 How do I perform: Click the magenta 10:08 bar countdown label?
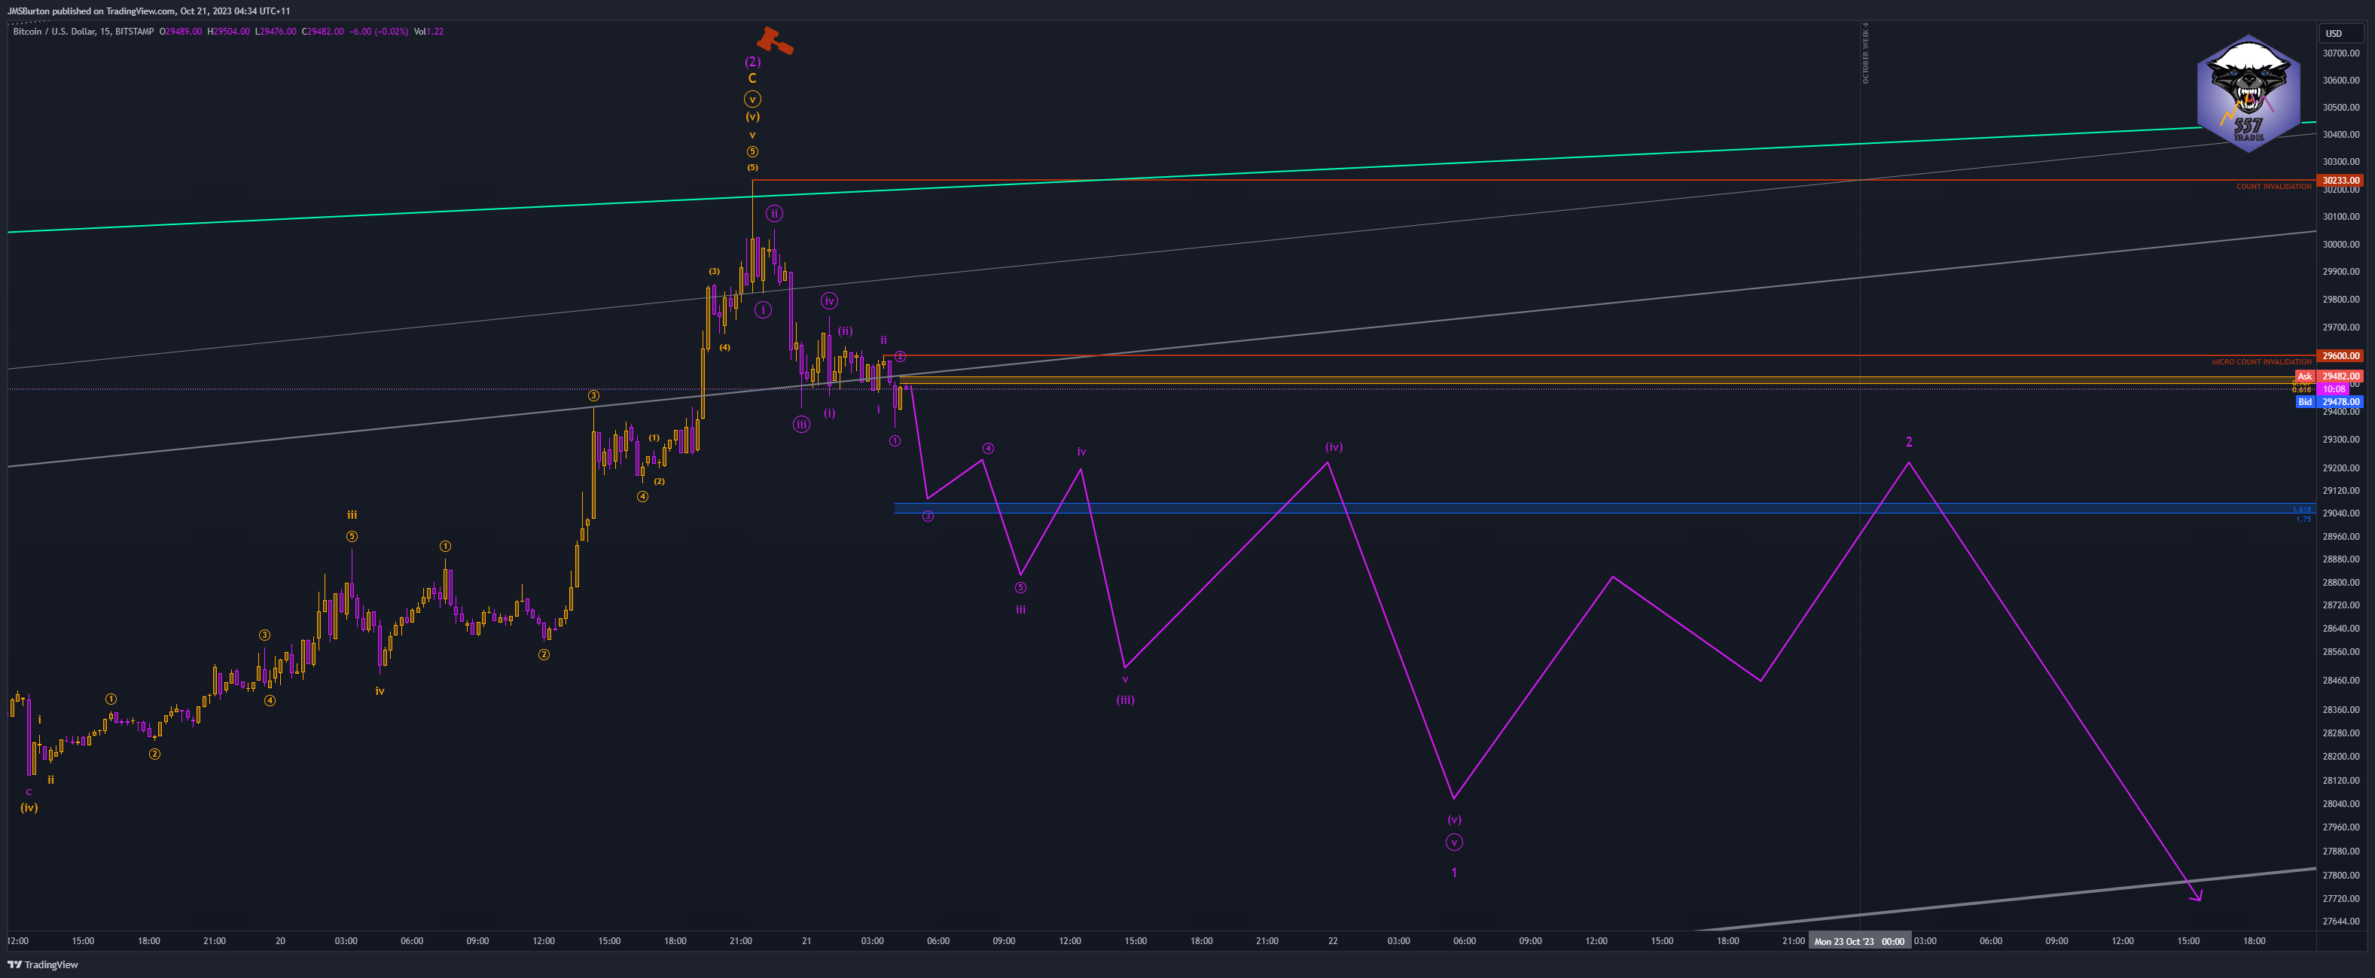(x=2334, y=389)
